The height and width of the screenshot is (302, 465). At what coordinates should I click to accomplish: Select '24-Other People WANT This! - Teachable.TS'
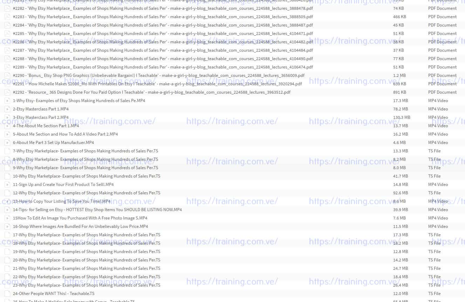coord(54,294)
